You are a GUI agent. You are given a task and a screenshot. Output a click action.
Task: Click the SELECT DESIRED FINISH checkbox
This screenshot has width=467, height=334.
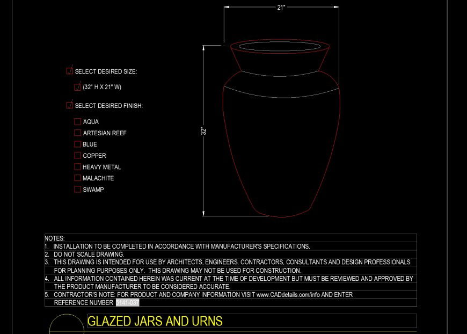[69, 105]
